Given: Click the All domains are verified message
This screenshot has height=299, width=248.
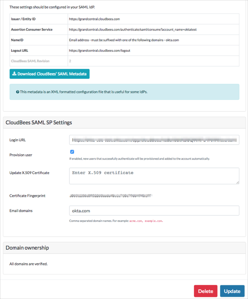Looking at the screenshot, I should tap(28, 264).
